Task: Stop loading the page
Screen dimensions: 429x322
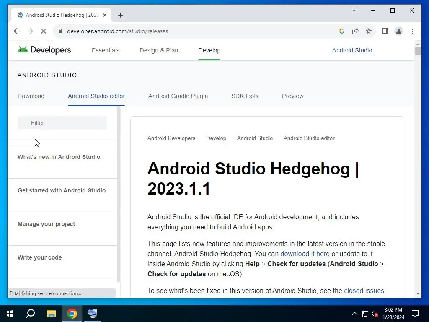Action: (44, 31)
